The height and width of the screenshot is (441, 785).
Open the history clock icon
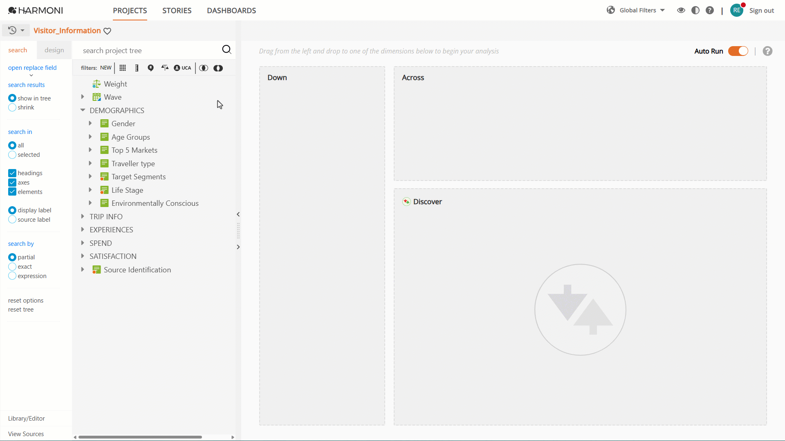pos(12,30)
